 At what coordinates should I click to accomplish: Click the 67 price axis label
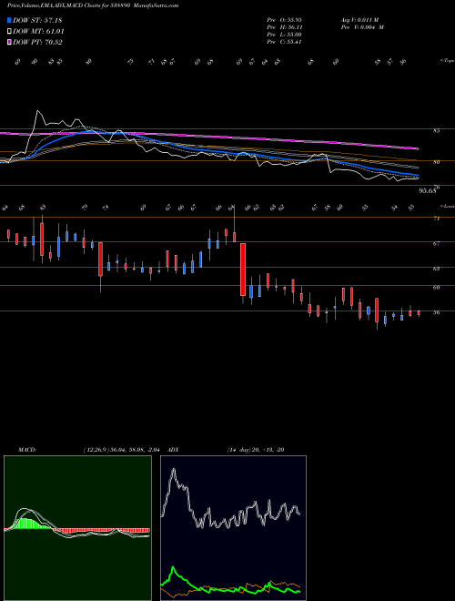pos(436,243)
